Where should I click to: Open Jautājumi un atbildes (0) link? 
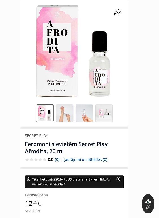pyautogui.click(x=85, y=160)
